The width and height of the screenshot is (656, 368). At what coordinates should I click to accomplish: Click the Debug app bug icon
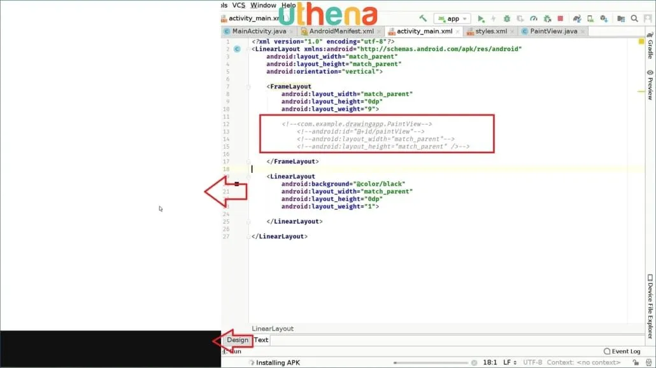(x=507, y=18)
